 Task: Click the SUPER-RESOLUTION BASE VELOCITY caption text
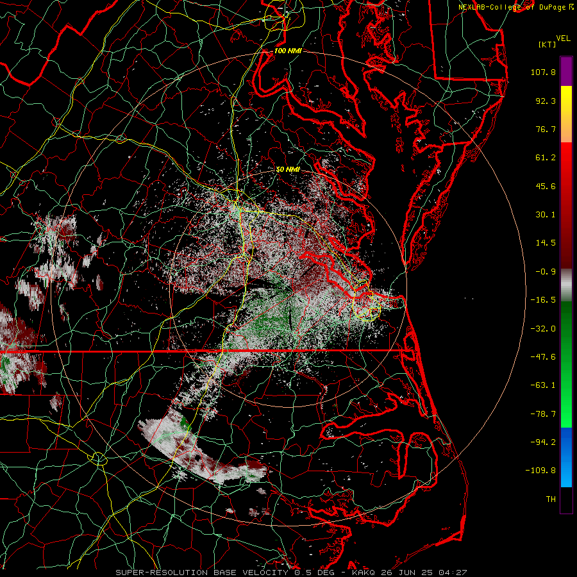203,573
